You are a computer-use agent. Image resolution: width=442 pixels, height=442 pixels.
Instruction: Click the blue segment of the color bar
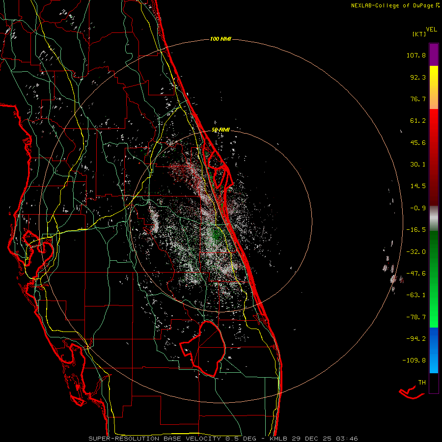click(x=434, y=350)
